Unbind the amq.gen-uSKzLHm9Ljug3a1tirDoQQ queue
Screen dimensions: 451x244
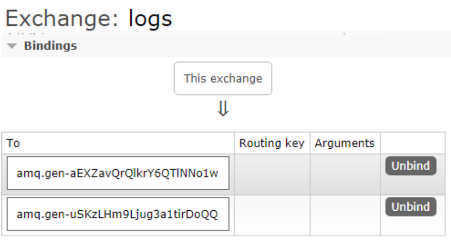(x=410, y=207)
